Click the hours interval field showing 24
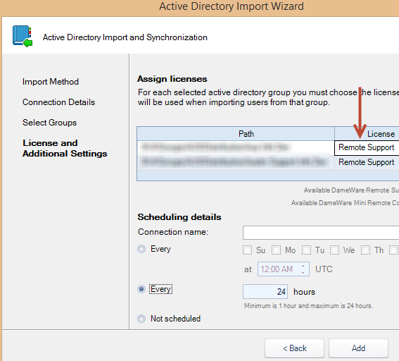The width and height of the screenshot is (399, 361). pos(265,292)
